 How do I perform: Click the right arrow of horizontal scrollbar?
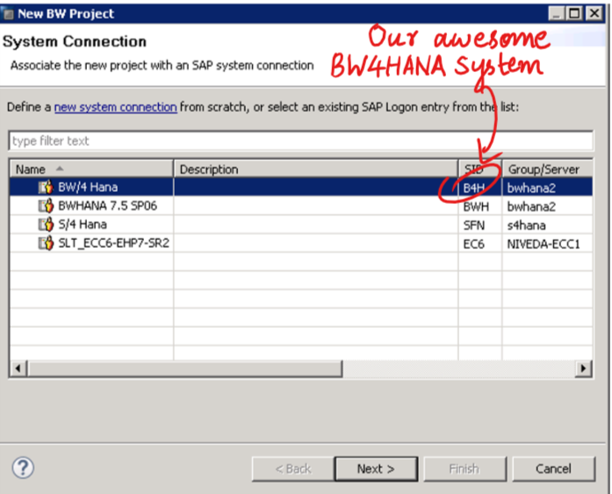[x=584, y=368]
